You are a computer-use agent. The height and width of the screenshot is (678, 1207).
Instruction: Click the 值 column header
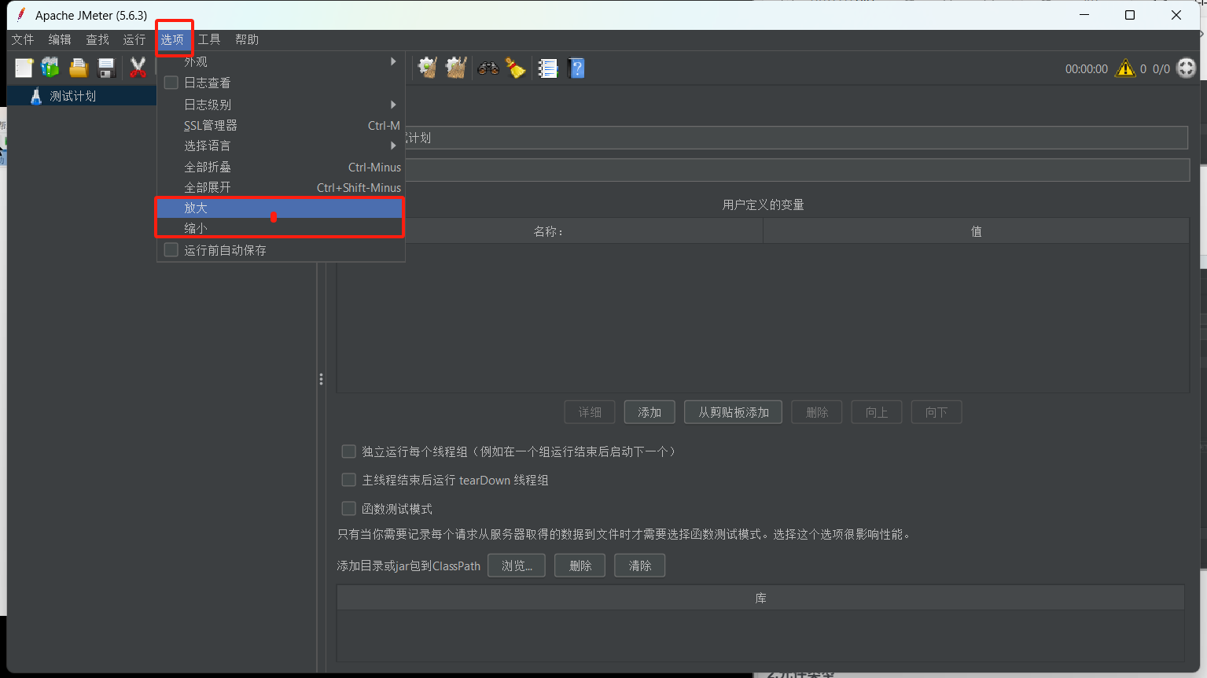tap(976, 231)
